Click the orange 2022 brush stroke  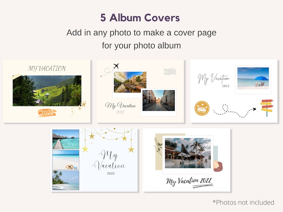coord(47,113)
